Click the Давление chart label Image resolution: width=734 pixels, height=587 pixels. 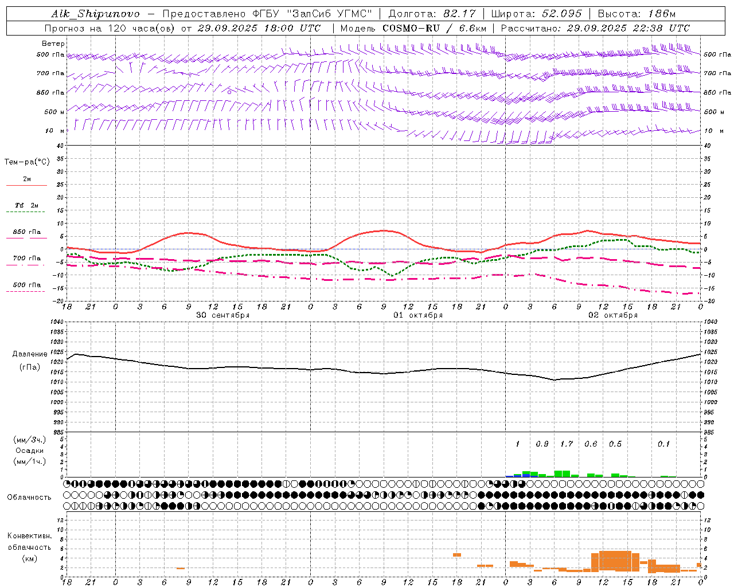point(30,354)
